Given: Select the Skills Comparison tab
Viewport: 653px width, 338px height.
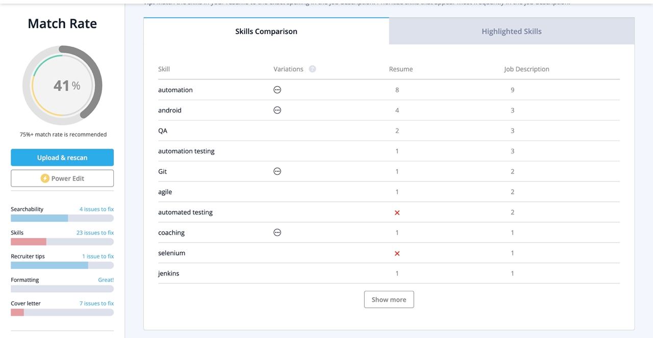Looking at the screenshot, I should (266, 31).
